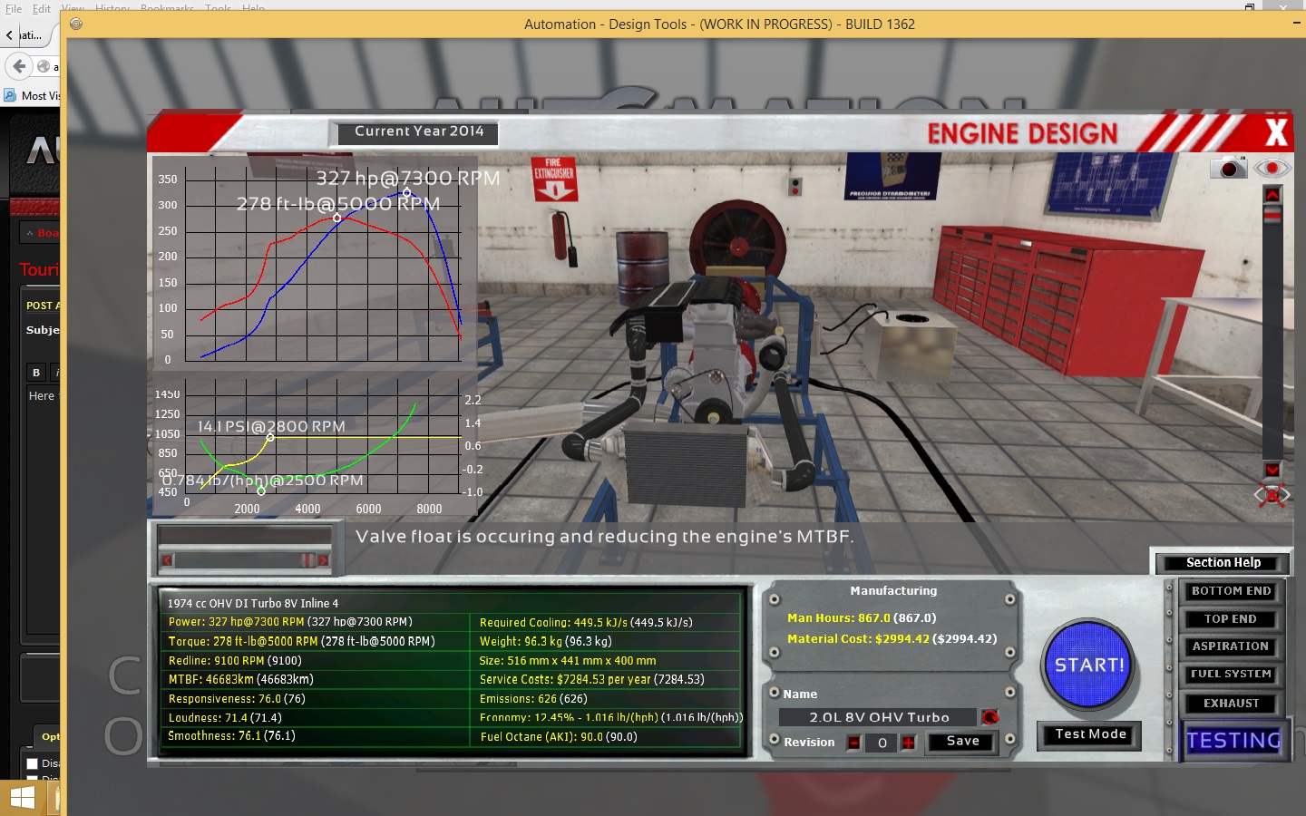The height and width of the screenshot is (816, 1306).
Task: Click Fuel Octane (AKI) stat
Action: 606,737
